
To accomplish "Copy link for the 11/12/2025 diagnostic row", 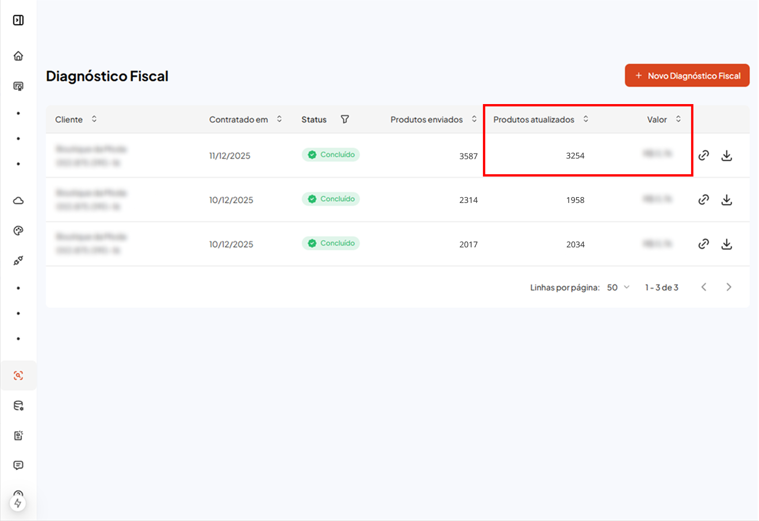I will [x=703, y=155].
